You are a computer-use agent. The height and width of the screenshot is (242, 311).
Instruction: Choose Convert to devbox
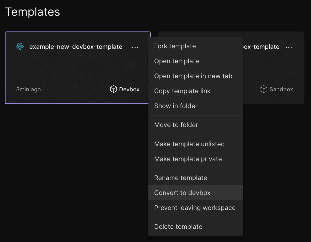click(182, 193)
